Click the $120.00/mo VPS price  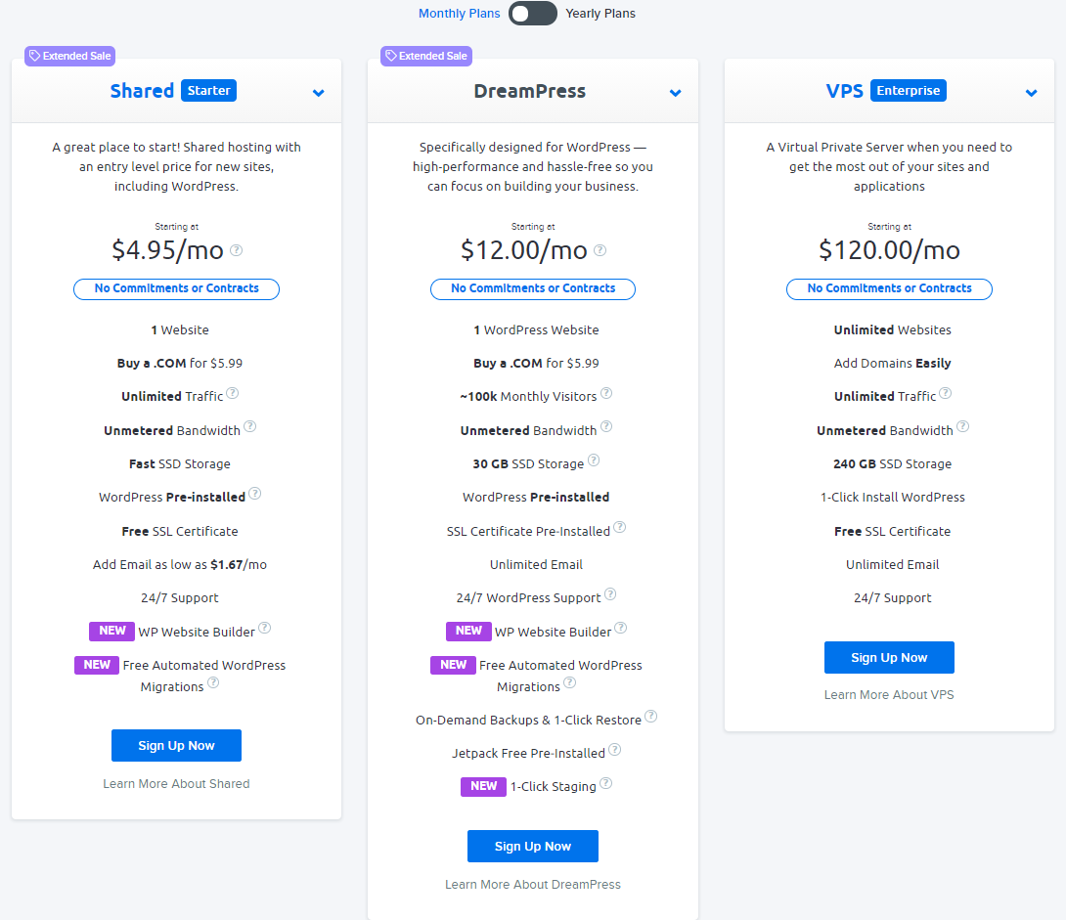889,250
